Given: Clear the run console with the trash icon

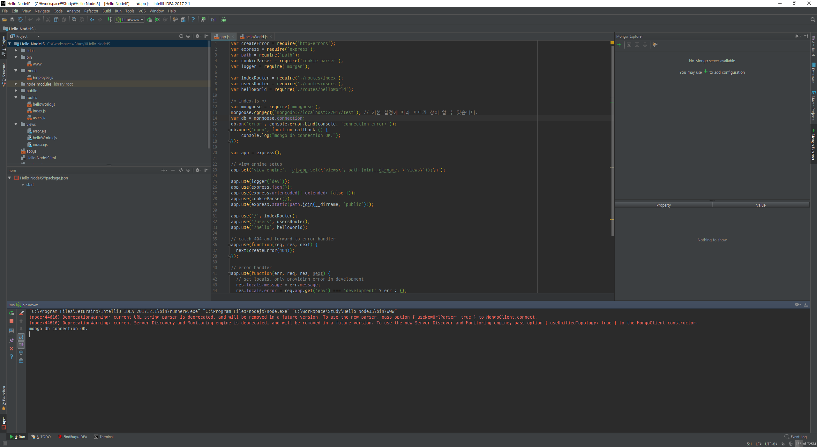Looking at the screenshot, I should (x=21, y=361).
